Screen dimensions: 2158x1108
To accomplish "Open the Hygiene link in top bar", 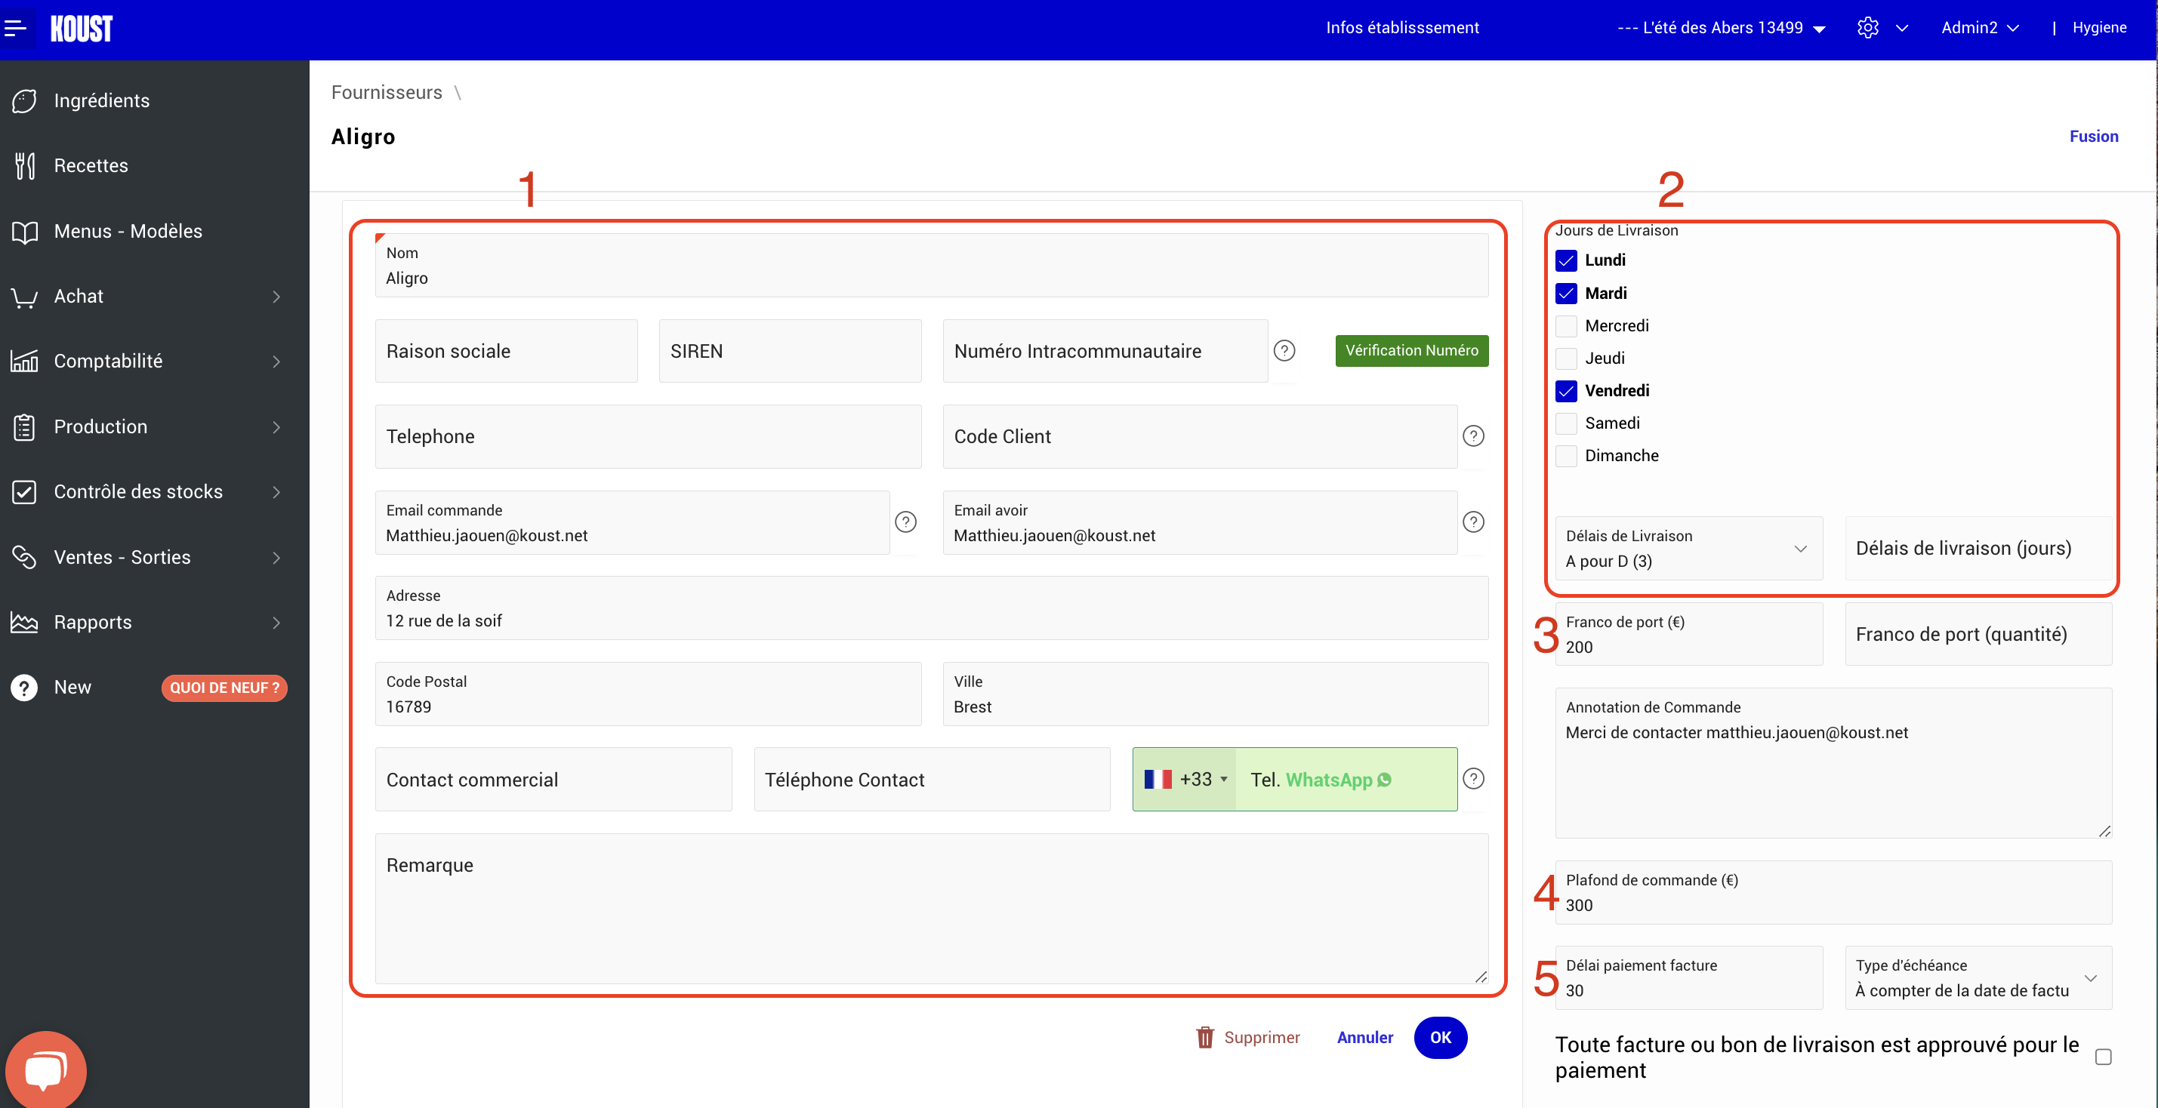I will click(2098, 28).
